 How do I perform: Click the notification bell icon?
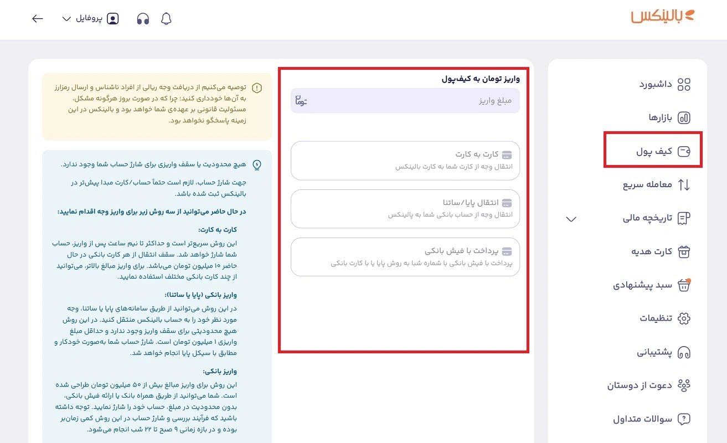166,19
